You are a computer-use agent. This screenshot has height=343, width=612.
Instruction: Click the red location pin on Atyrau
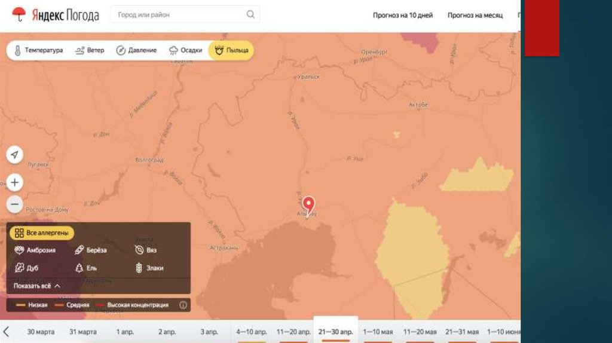308,206
